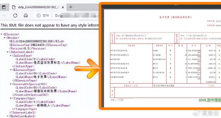Click the browser refresh icon
This screenshot has width=221, height=118.
(x=15, y=15)
